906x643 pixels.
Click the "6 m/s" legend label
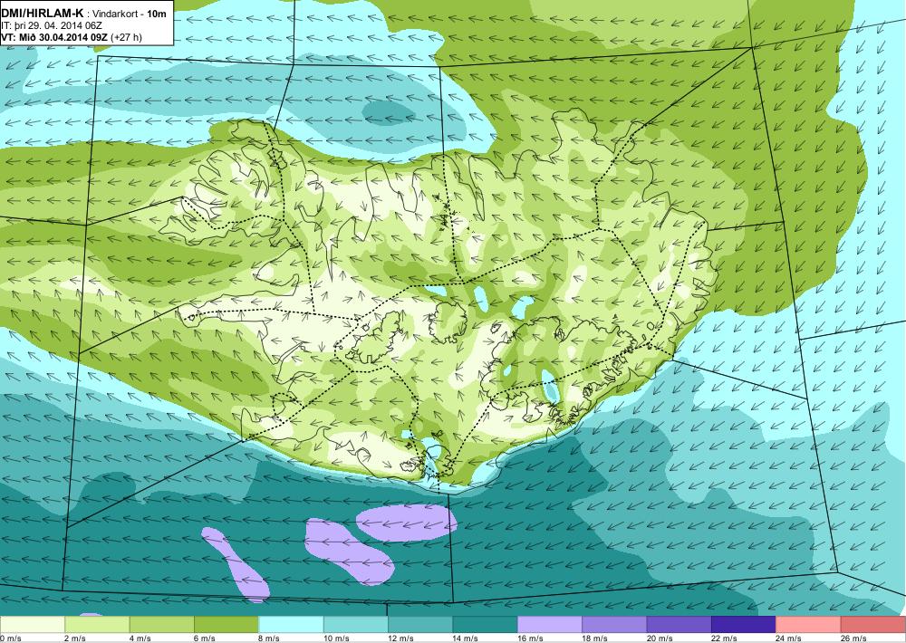coord(205,638)
